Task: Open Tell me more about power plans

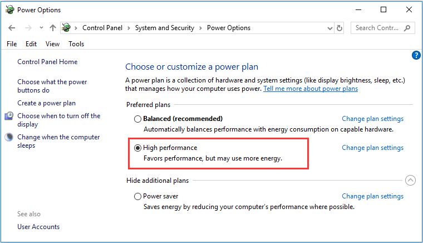Action: (x=311, y=89)
